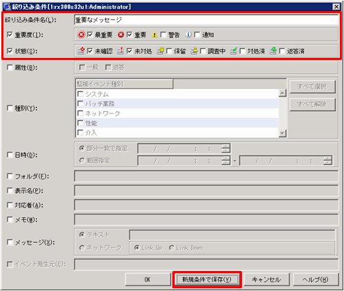Select the 範囲指定 radio button
Screen dimensions: 344x291
[81, 160]
